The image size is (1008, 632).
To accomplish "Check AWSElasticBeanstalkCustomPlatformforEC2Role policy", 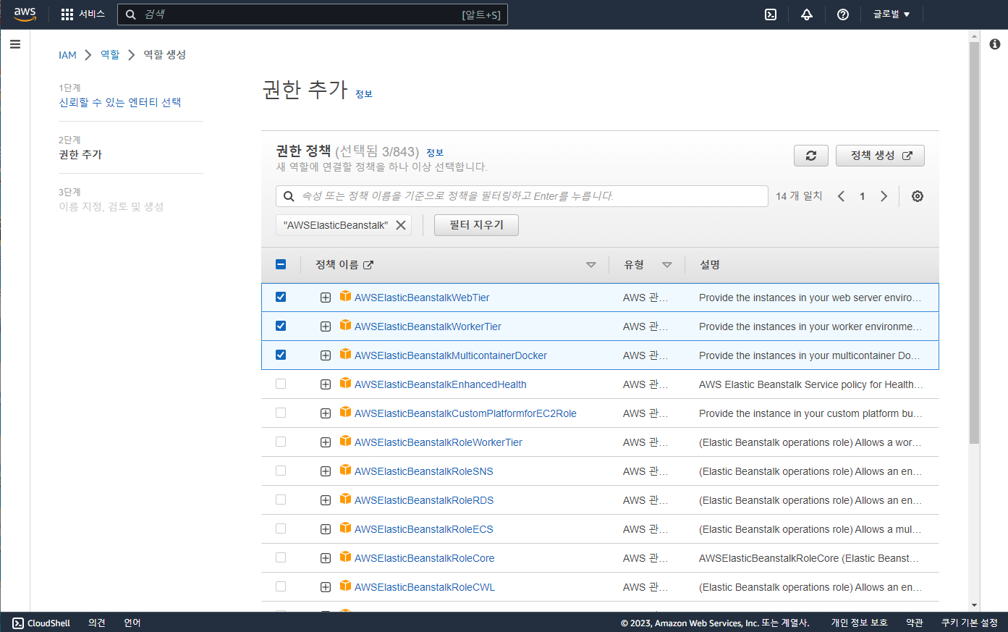I will [x=281, y=413].
